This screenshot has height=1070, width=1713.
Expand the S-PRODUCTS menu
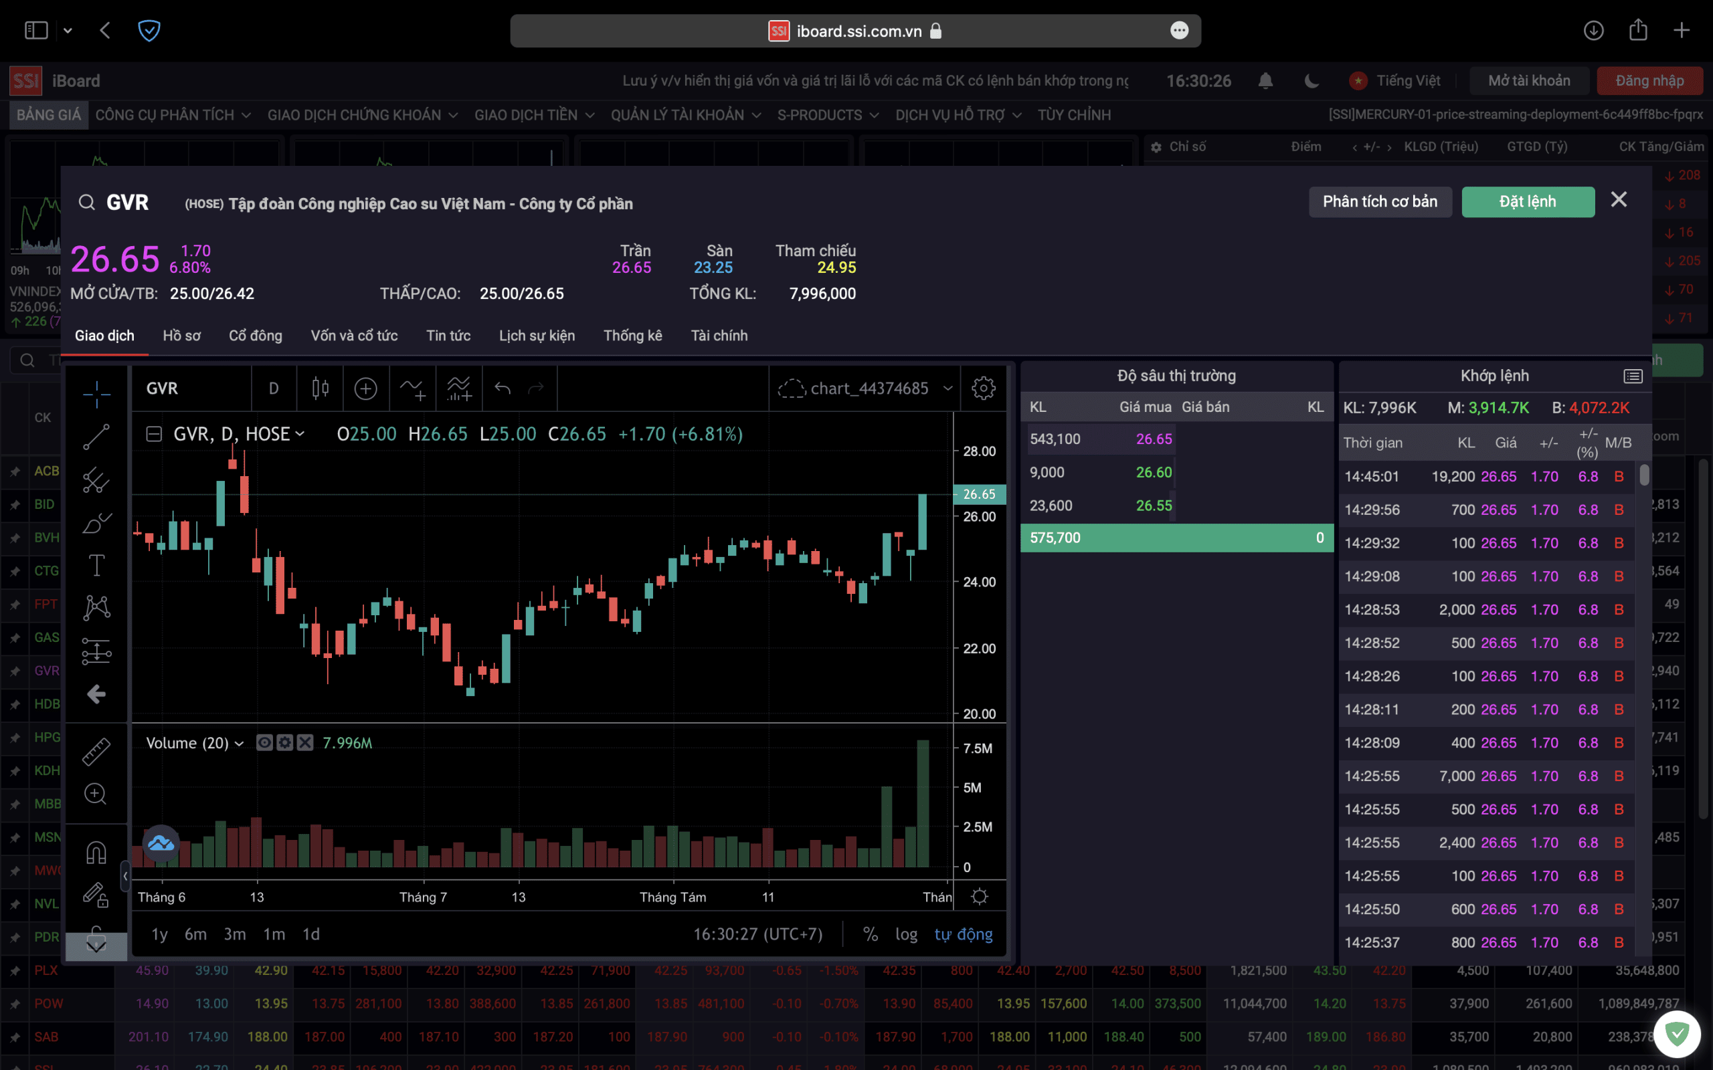pyautogui.click(x=828, y=114)
